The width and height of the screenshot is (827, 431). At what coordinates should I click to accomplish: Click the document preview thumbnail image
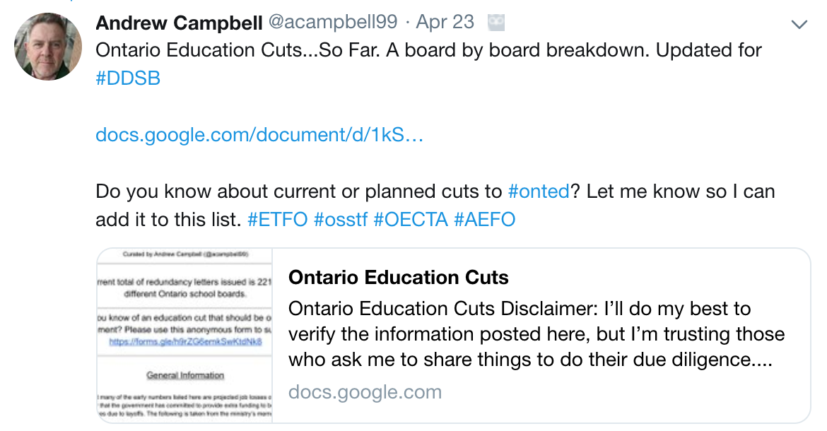[x=185, y=336]
